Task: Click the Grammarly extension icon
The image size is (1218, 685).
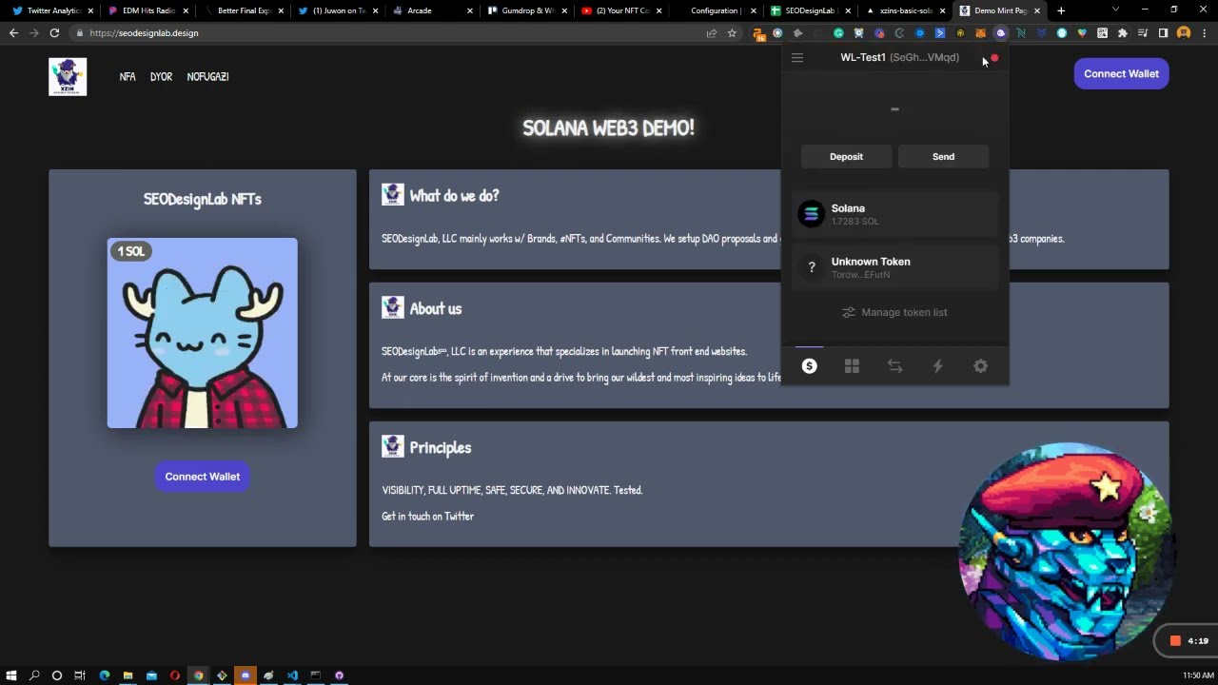Action: click(838, 33)
